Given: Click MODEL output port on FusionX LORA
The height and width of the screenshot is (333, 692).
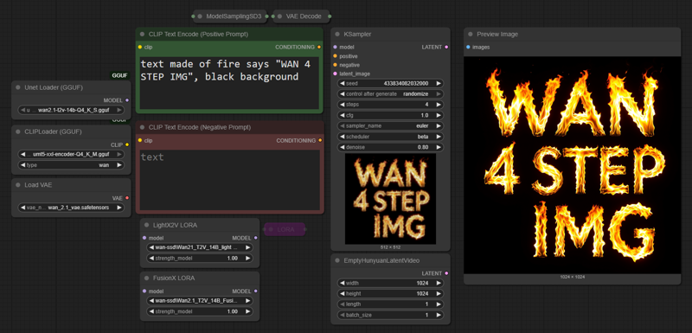Looking at the screenshot, I should (256, 291).
